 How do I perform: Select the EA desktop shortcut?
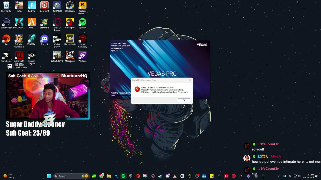click(6, 40)
